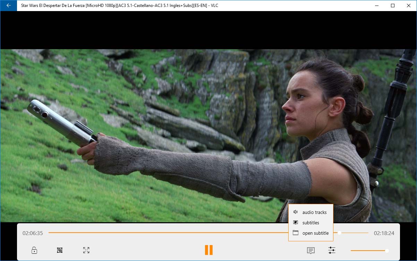The image size is (417, 261).
Task: Select audio tracks from the popup menu
Action: (311, 212)
